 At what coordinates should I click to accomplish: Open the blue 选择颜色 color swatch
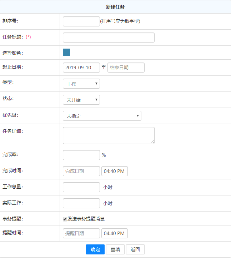click(66, 52)
